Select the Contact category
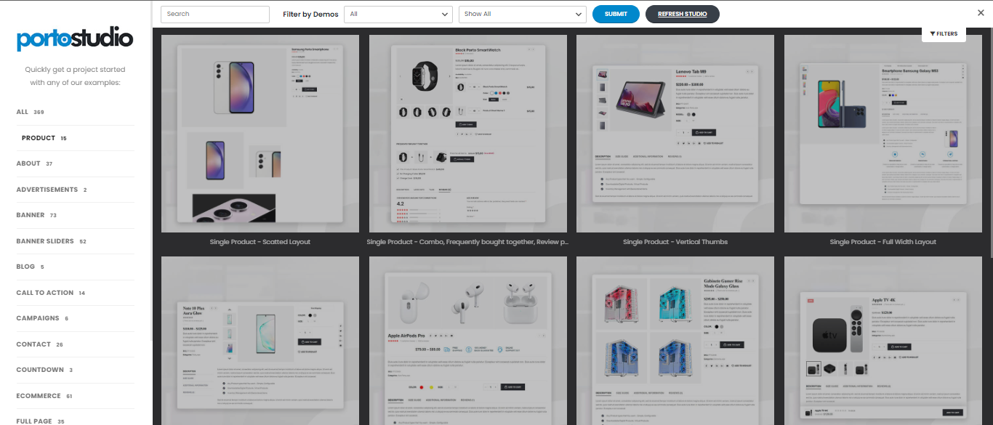 pos(40,344)
